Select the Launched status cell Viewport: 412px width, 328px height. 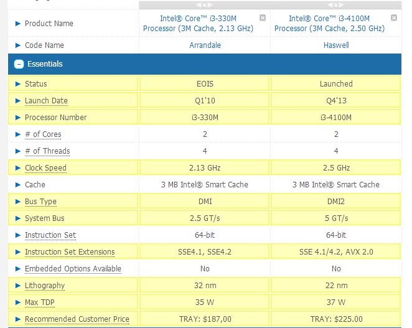(336, 84)
